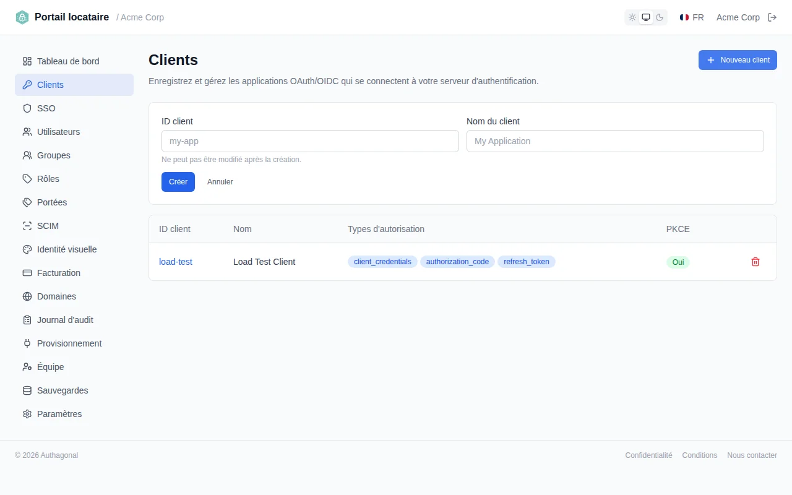Open the Conditions footer link

700,455
